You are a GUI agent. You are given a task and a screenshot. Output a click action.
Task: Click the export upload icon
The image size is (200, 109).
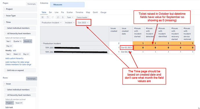tap(63, 17)
